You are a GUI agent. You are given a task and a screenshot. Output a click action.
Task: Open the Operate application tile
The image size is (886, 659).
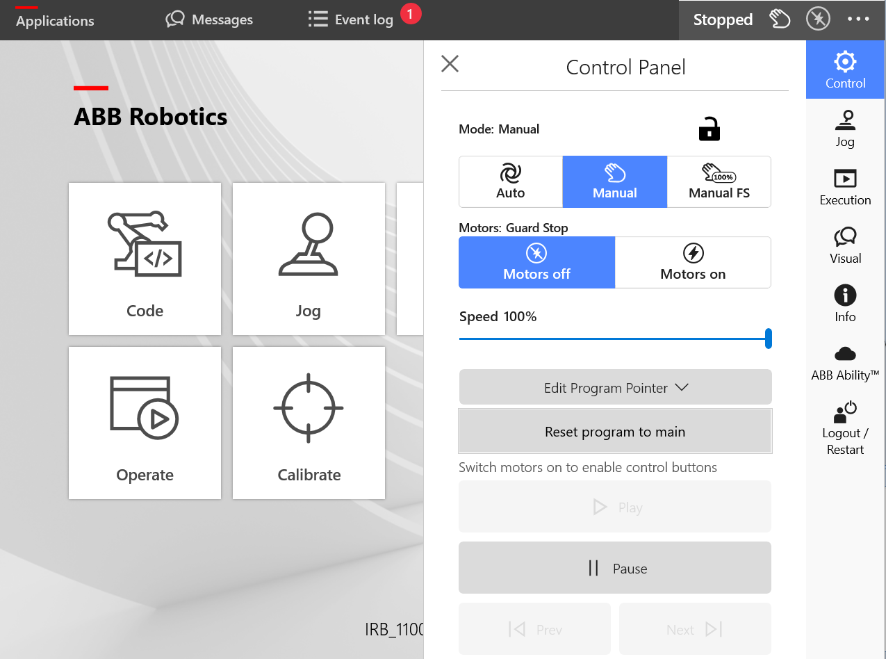pyautogui.click(x=145, y=423)
